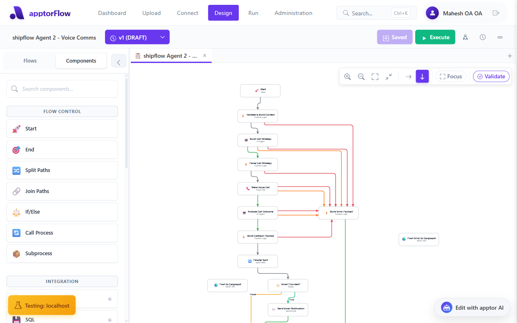Toggle settings gear on the SQL component
The height and width of the screenshot is (323, 517).
110,319
